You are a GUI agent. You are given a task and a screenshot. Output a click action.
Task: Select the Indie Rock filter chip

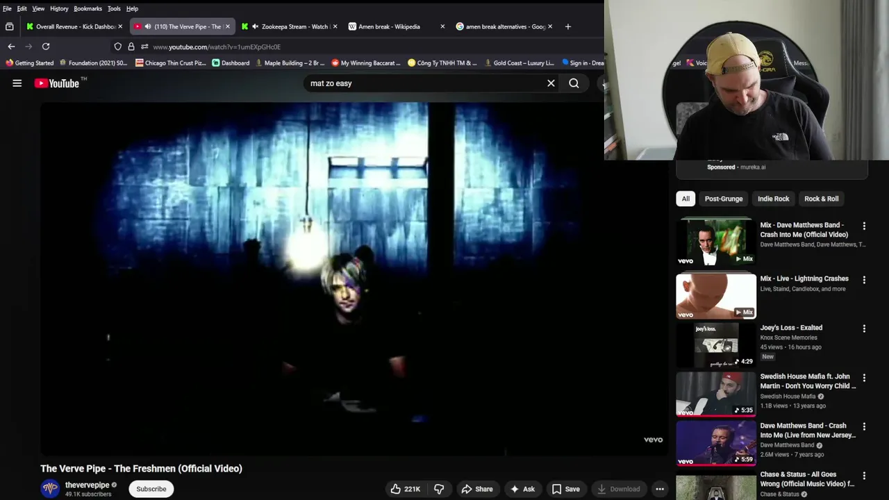pos(773,199)
